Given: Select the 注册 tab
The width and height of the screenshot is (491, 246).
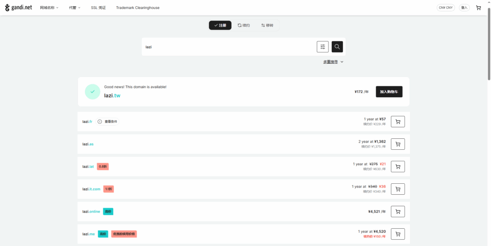Looking at the screenshot, I should click(220, 25).
